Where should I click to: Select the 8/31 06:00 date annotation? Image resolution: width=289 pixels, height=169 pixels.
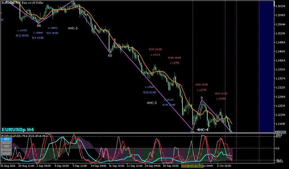point(22,35)
